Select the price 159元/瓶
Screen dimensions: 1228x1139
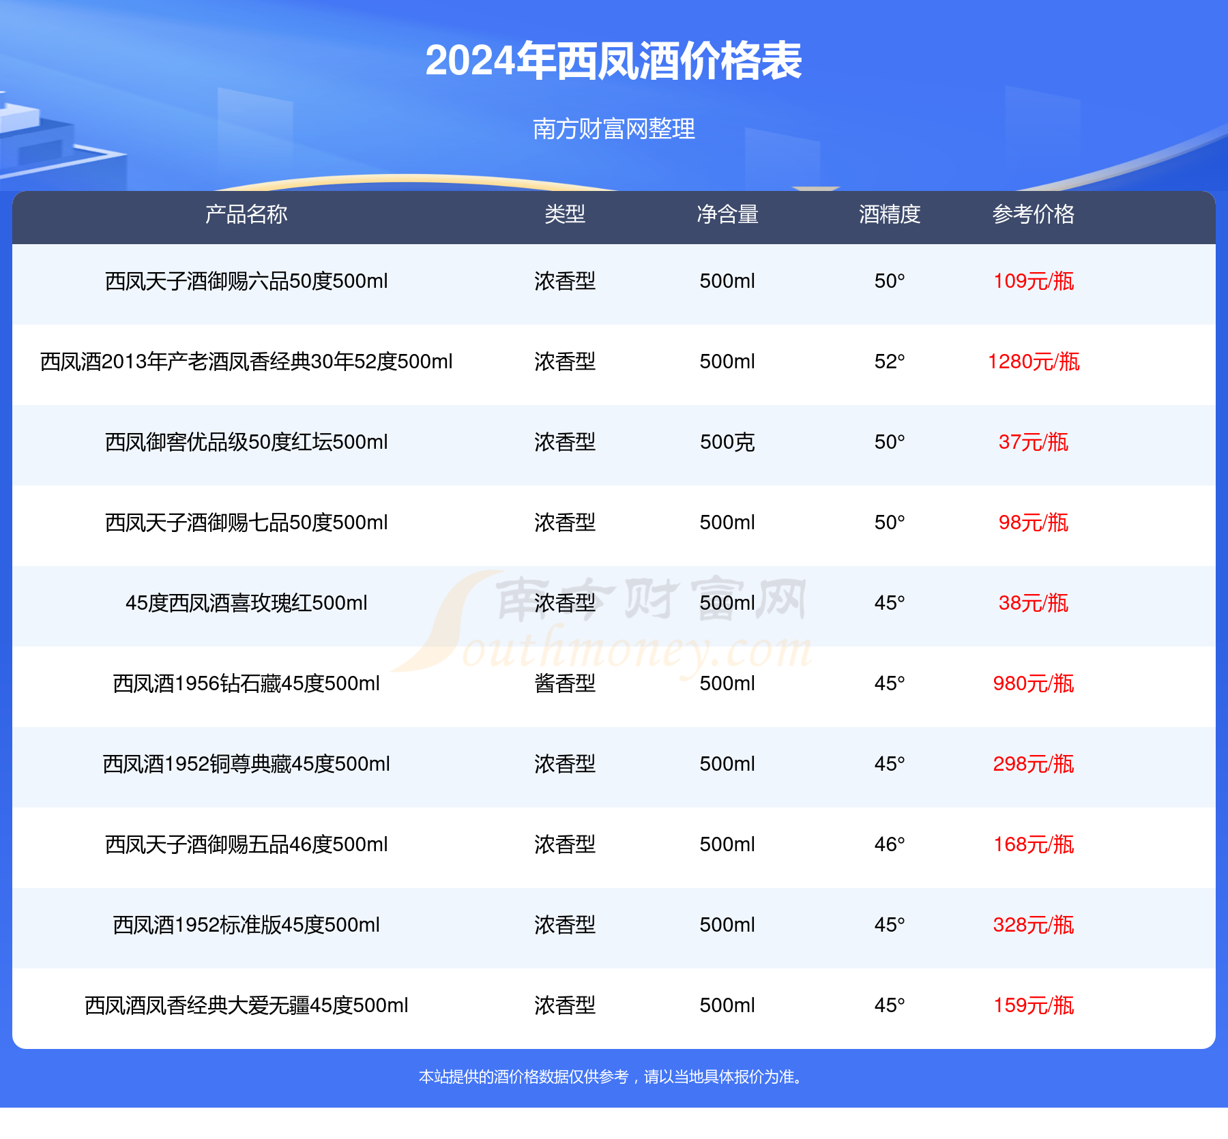1034,1005
